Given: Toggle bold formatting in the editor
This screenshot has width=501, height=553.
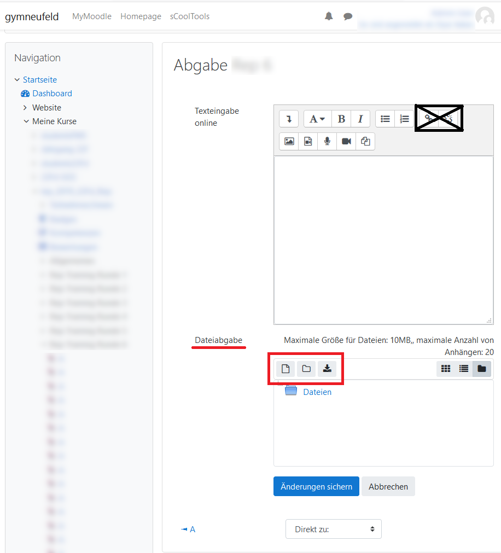Looking at the screenshot, I should click(341, 119).
